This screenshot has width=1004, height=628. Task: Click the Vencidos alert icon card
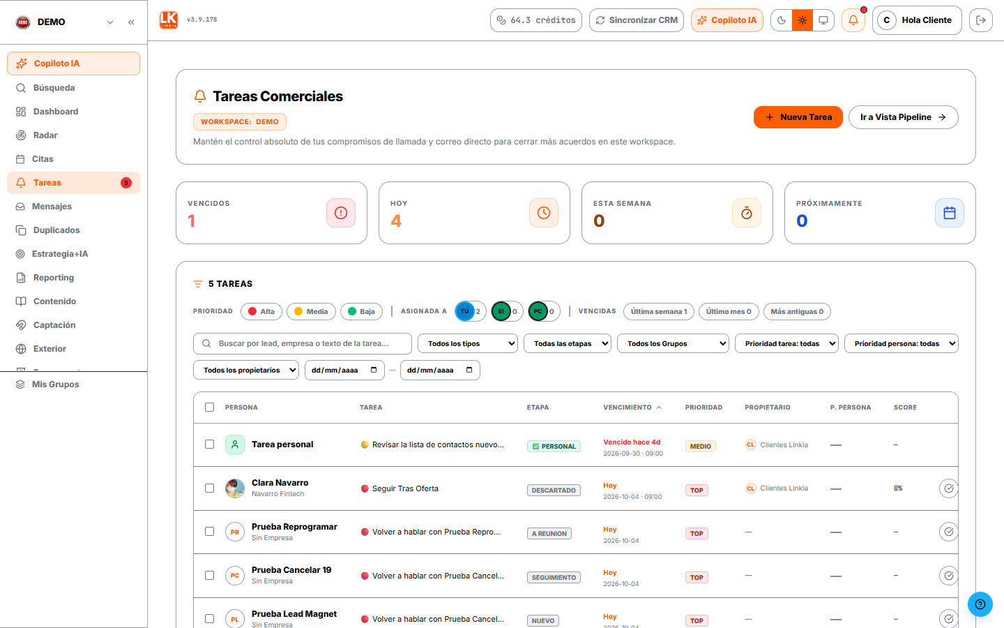click(341, 213)
